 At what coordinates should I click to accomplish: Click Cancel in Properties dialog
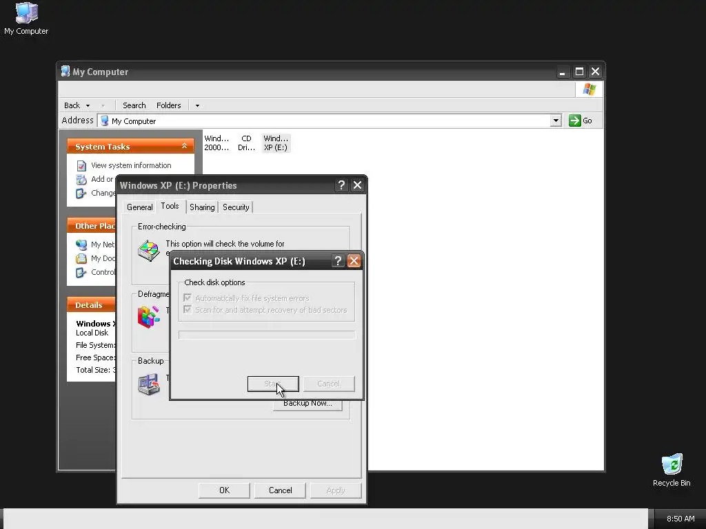point(280,490)
